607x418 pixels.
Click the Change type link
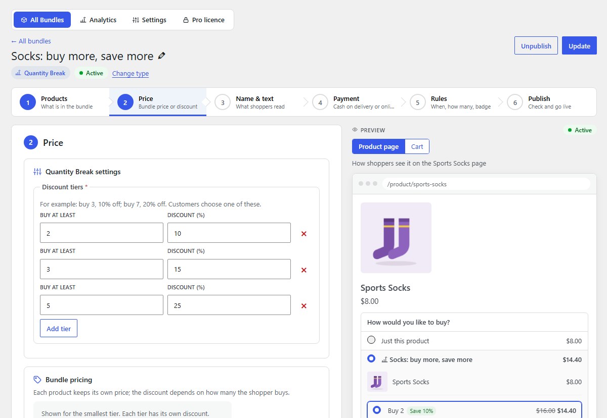(131, 73)
